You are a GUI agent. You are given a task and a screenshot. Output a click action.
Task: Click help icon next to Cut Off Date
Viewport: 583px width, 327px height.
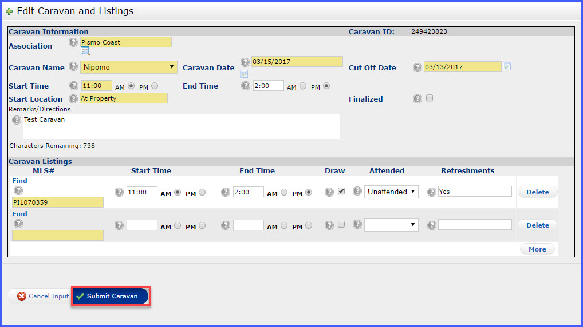coord(417,67)
